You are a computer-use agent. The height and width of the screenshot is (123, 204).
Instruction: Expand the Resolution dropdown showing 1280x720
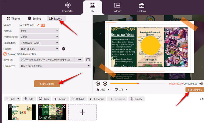click(39, 43)
